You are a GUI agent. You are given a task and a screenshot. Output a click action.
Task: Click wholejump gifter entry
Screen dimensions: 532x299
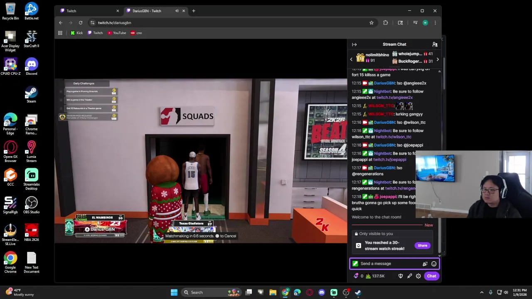click(412, 54)
